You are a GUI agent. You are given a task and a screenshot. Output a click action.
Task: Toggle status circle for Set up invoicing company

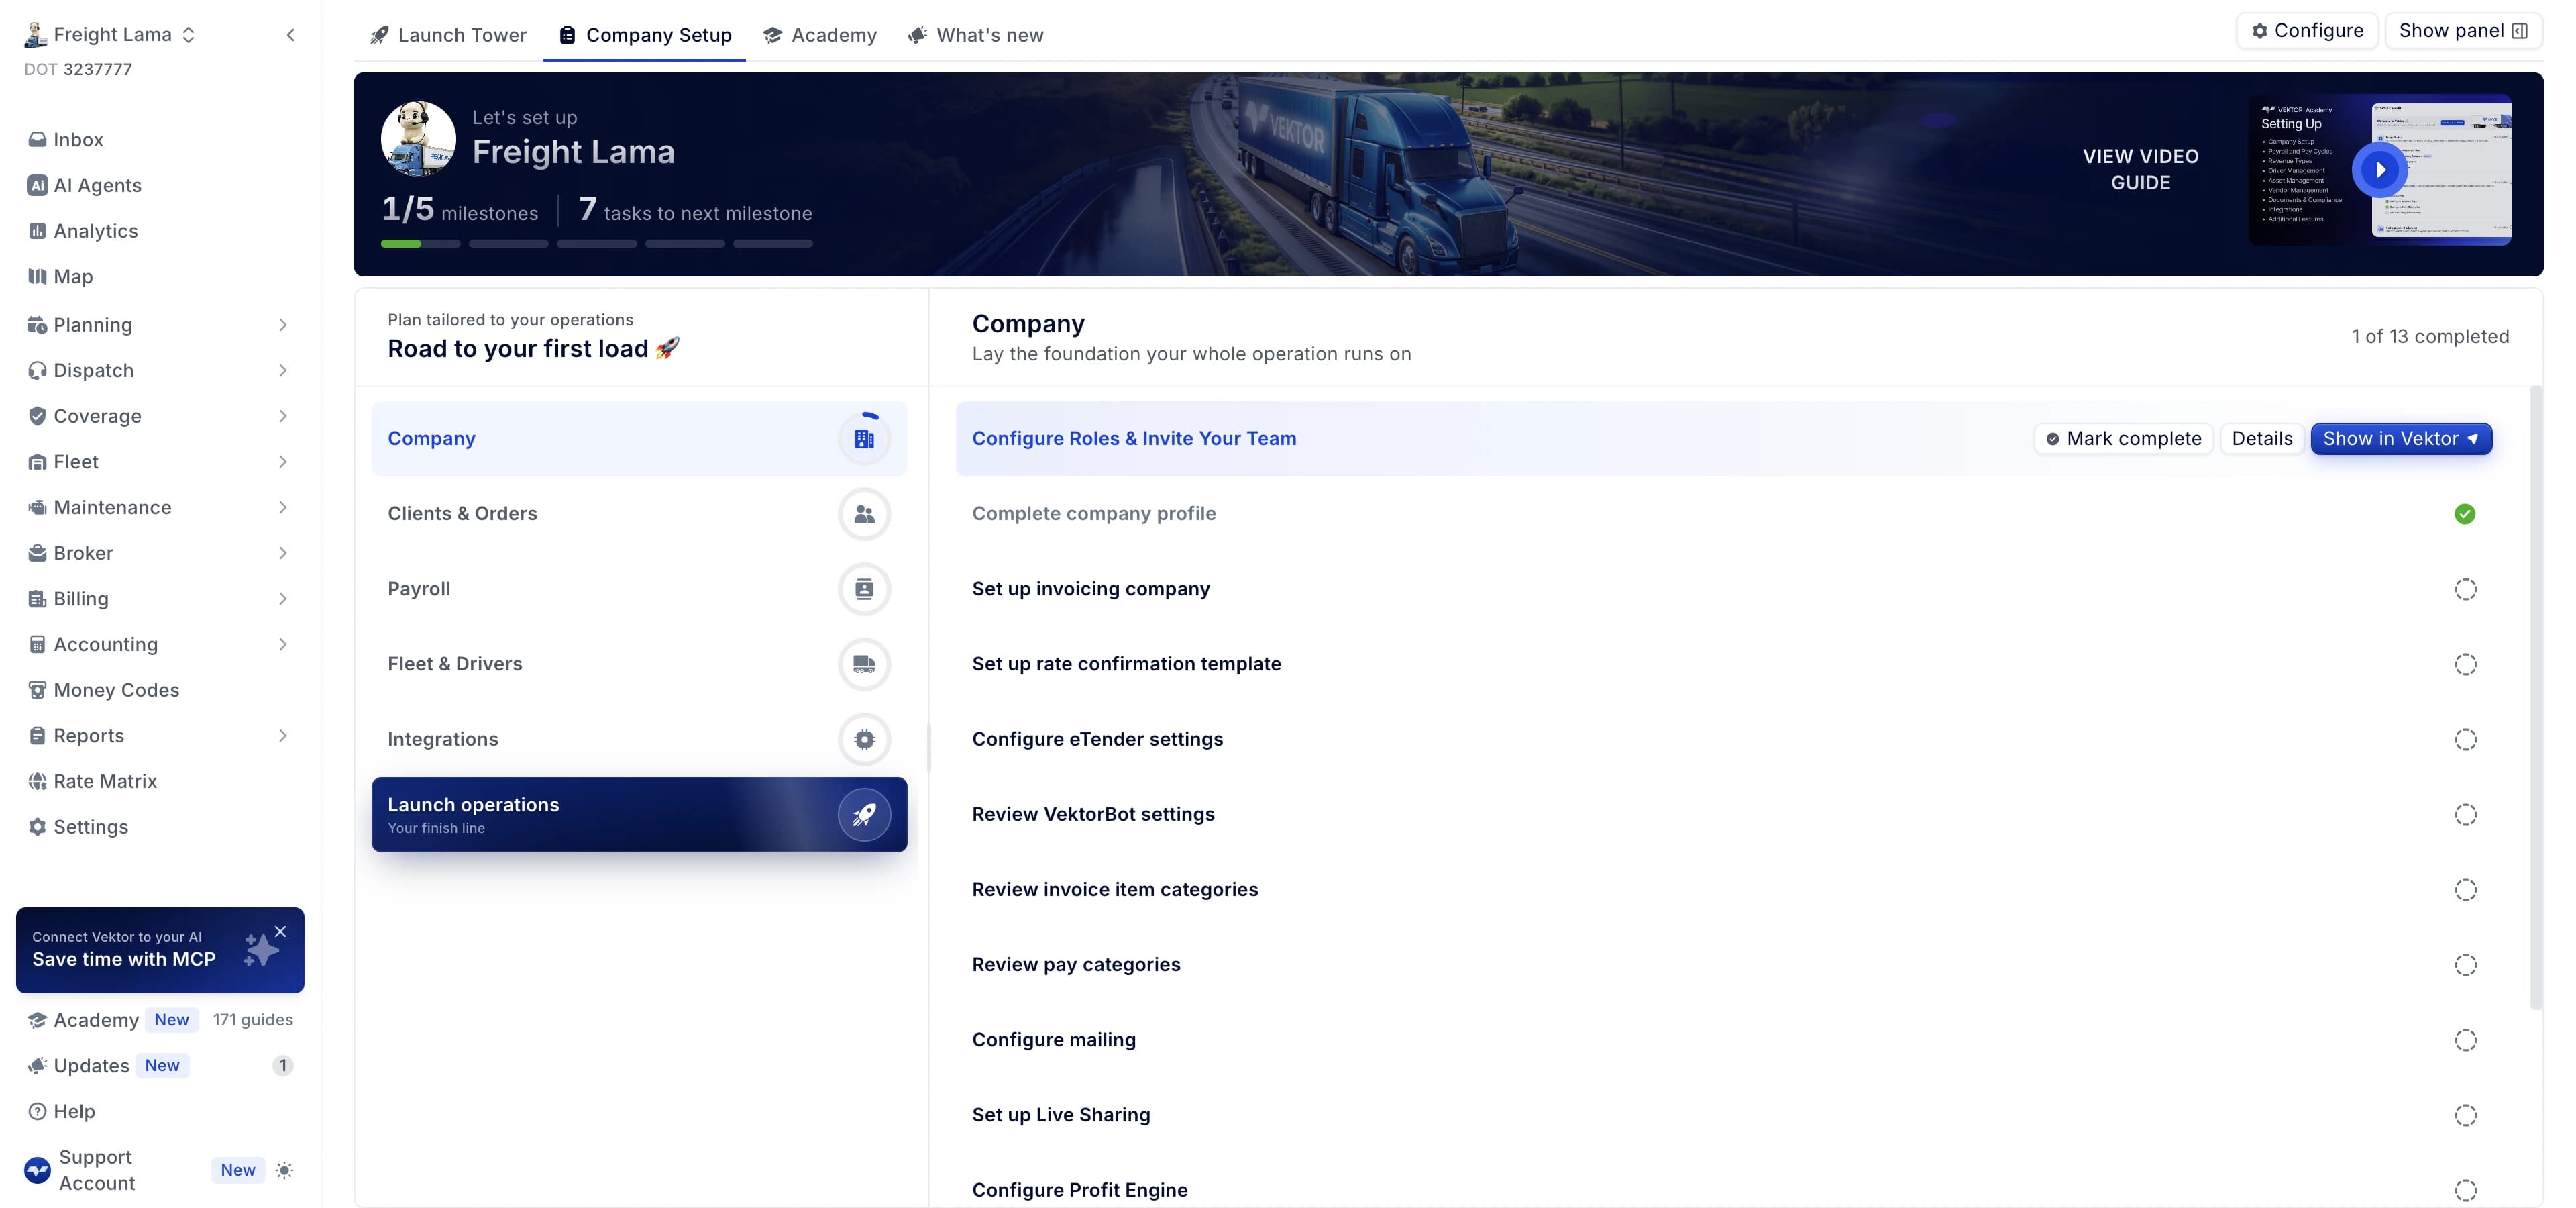[x=2465, y=589]
